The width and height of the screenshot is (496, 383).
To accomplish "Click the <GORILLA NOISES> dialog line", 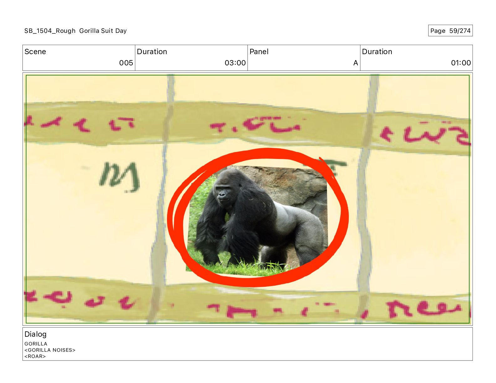I will pyautogui.click(x=50, y=350).
